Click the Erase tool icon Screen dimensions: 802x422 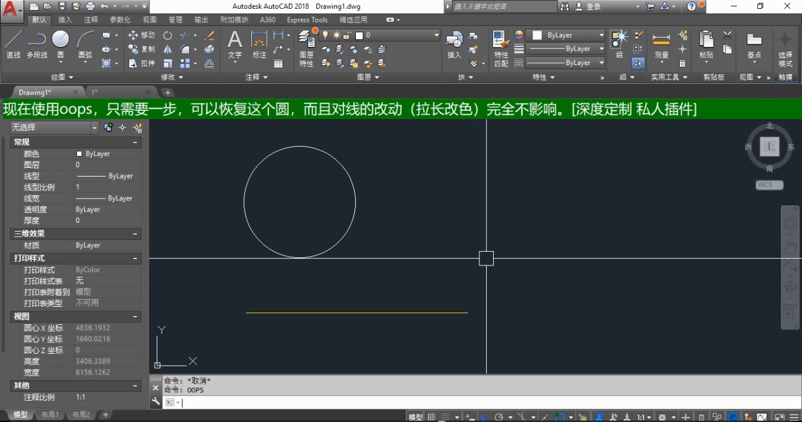(209, 35)
